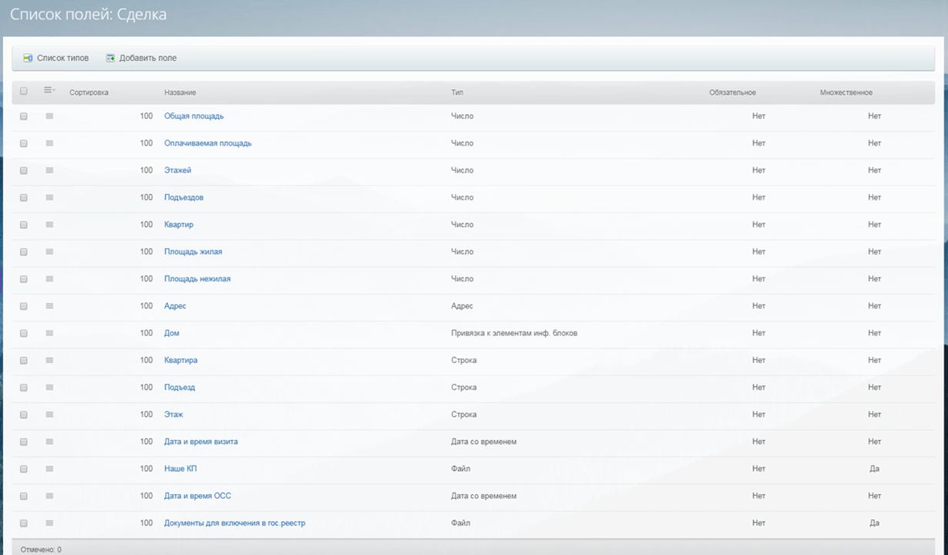Open actions menu icon for Этаж row
Viewport: 948px width, 555px height.
point(49,414)
